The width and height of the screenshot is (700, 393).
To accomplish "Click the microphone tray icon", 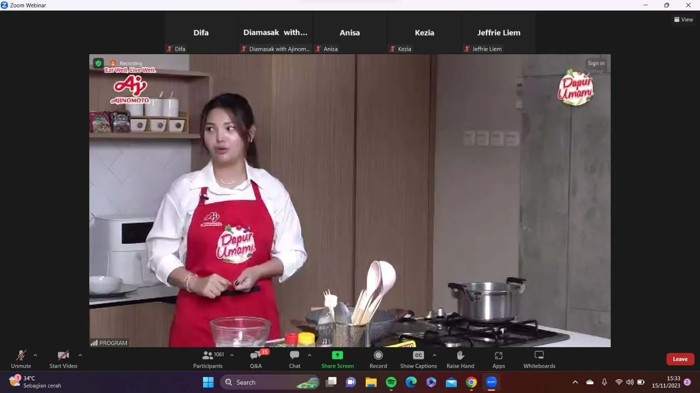I will click(604, 382).
